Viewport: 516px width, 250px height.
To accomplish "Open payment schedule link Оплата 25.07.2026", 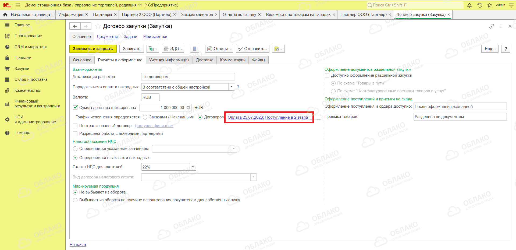I will [268, 117].
